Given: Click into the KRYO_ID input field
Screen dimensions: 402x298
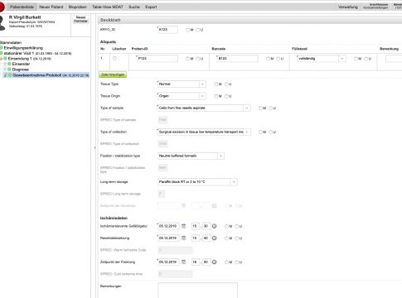Looking at the screenshot, I should point(167,30).
